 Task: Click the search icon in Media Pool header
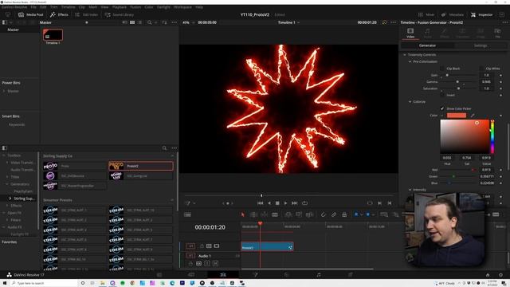[x=149, y=22]
